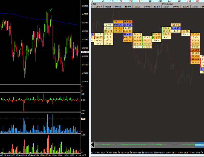Click the current price label 1.13728
204x157 pixels.
pyautogui.click(x=85, y=52)
